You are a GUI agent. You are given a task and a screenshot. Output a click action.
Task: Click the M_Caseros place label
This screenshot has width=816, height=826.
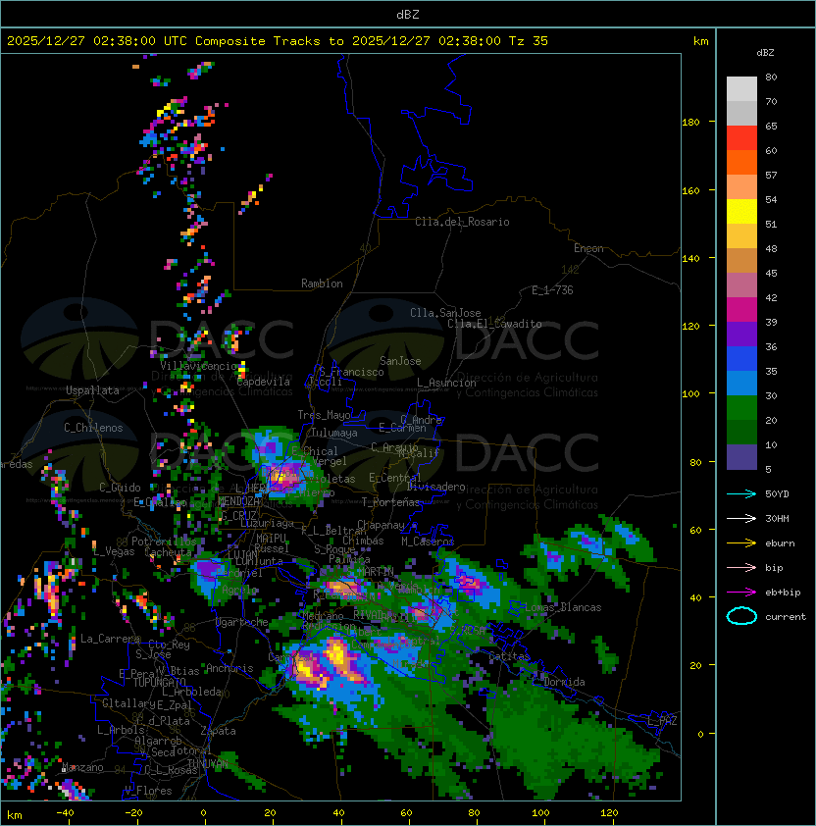428,541
